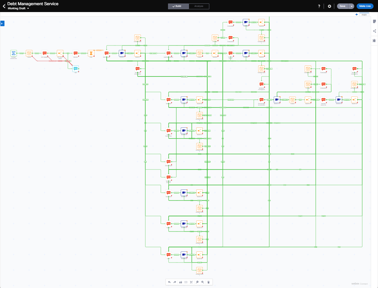Click the undo arrow in the bottom toolbar
Image resolution: width=378 pixels, height=288 pixels.
169,282
